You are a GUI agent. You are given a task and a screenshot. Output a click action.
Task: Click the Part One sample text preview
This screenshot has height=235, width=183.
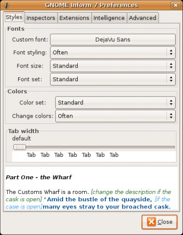tap(91, 188)
